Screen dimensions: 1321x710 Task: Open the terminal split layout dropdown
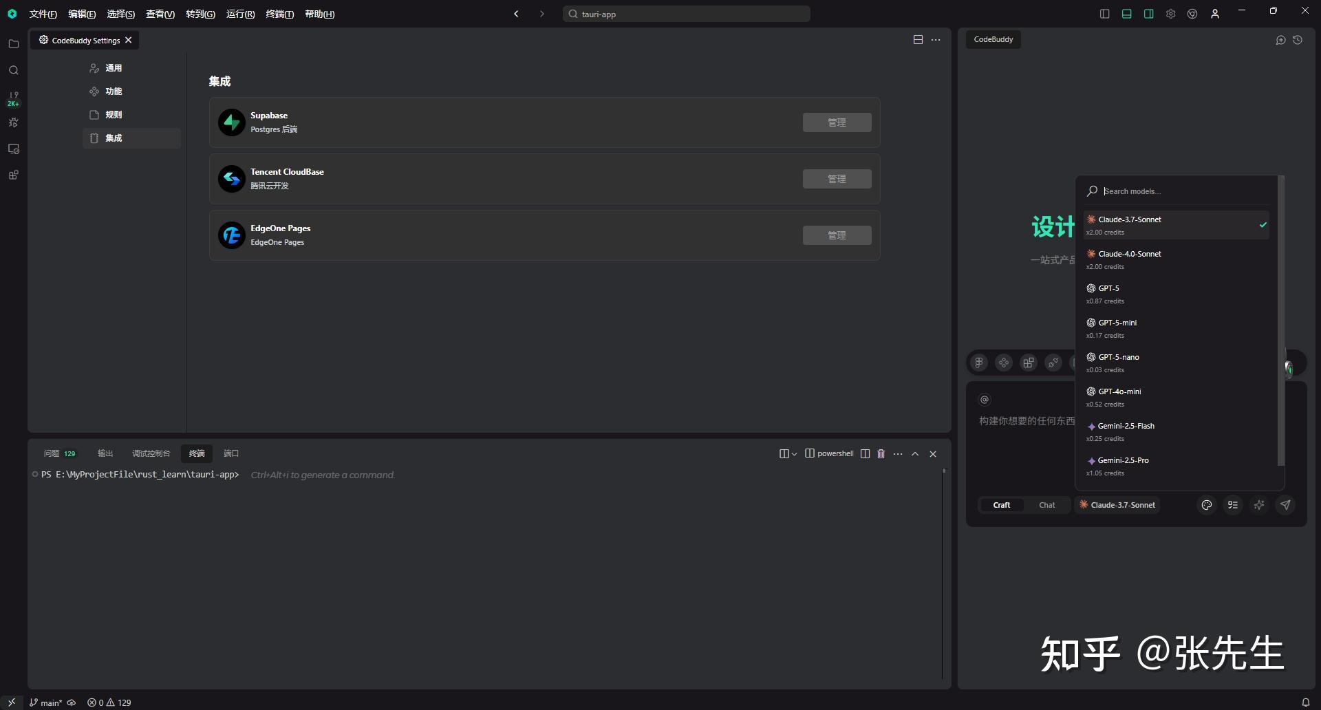[788, 453]
